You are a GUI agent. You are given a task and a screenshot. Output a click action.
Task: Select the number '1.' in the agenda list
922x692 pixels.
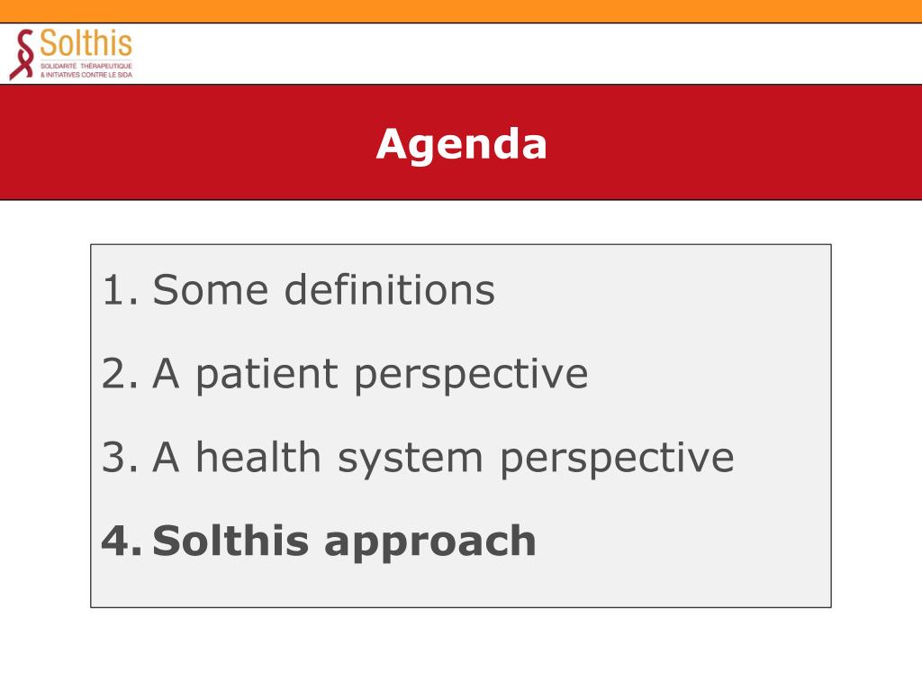121,290
